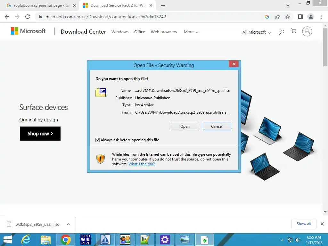Select the Download Service Pack 2 tab
This screenshot has width=328, height=246.
(117, 5)
